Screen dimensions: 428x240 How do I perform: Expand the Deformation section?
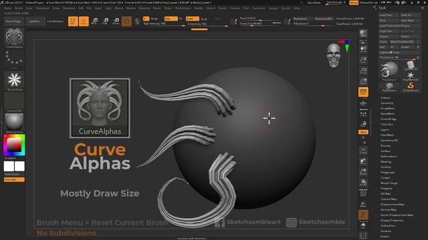tap(389, 157)
